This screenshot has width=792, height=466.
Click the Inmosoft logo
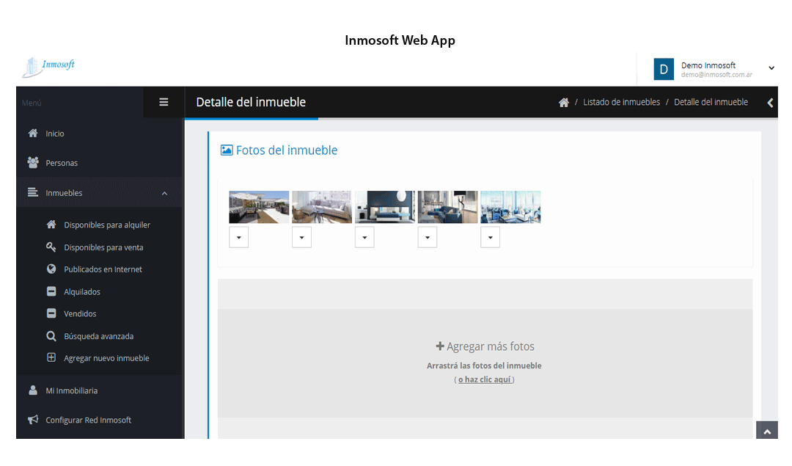coord(48,68)
